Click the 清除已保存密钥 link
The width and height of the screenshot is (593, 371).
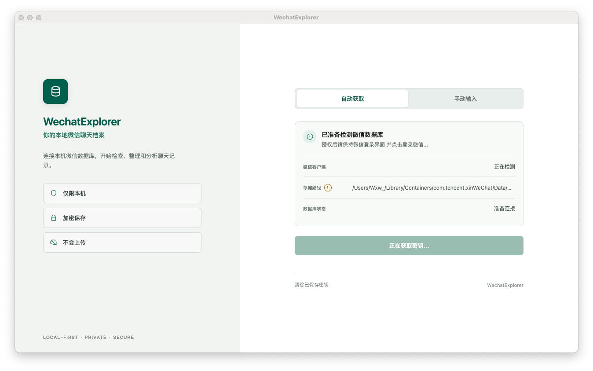311,285
